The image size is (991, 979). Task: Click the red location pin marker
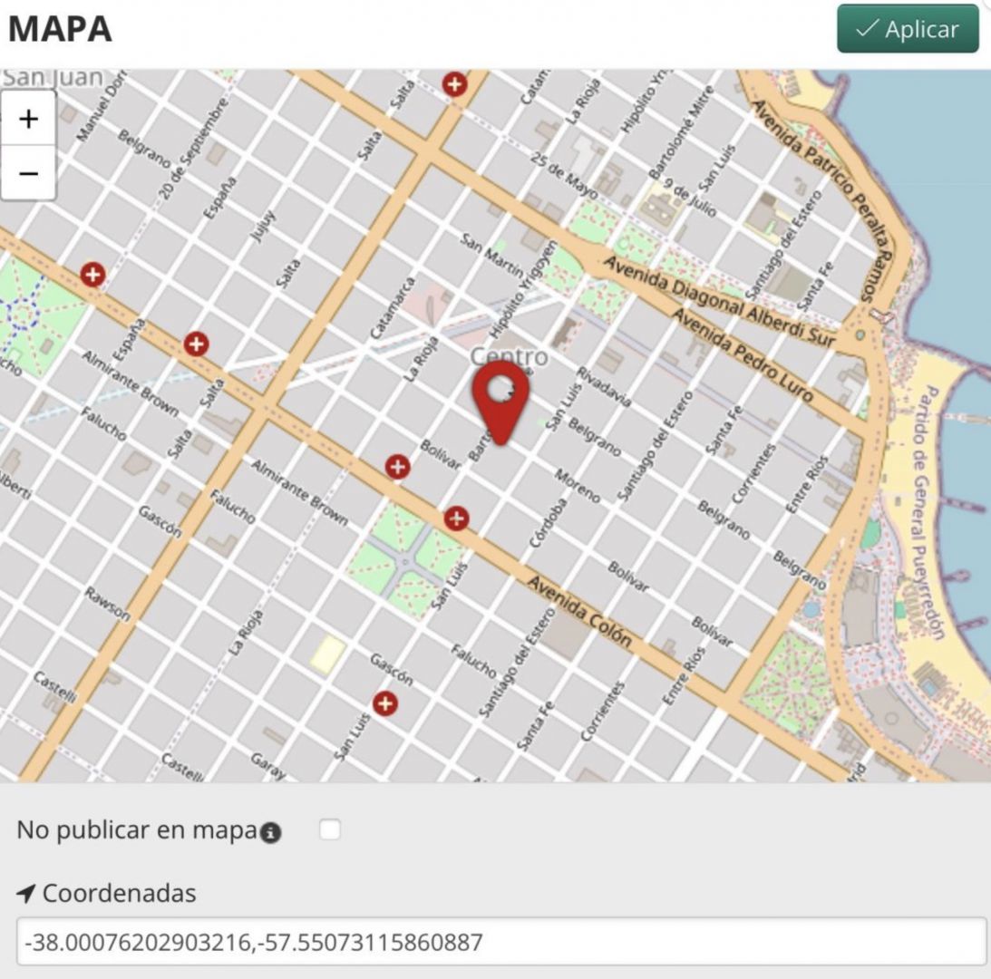coord(500,400)
